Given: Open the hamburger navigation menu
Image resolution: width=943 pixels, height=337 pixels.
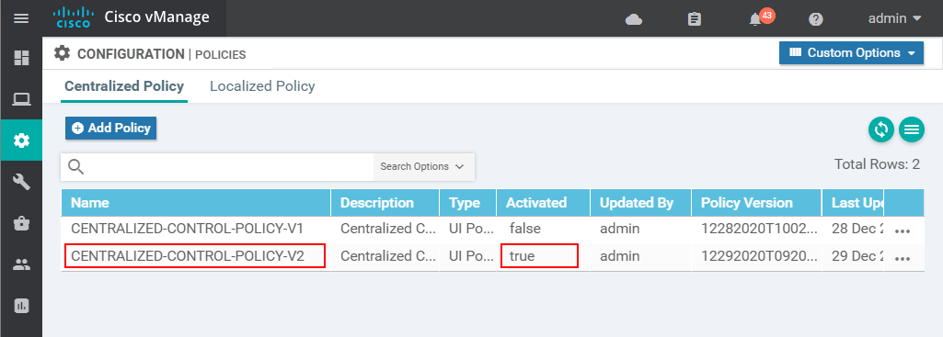Looking at the screenshot, I should point(21,18).
